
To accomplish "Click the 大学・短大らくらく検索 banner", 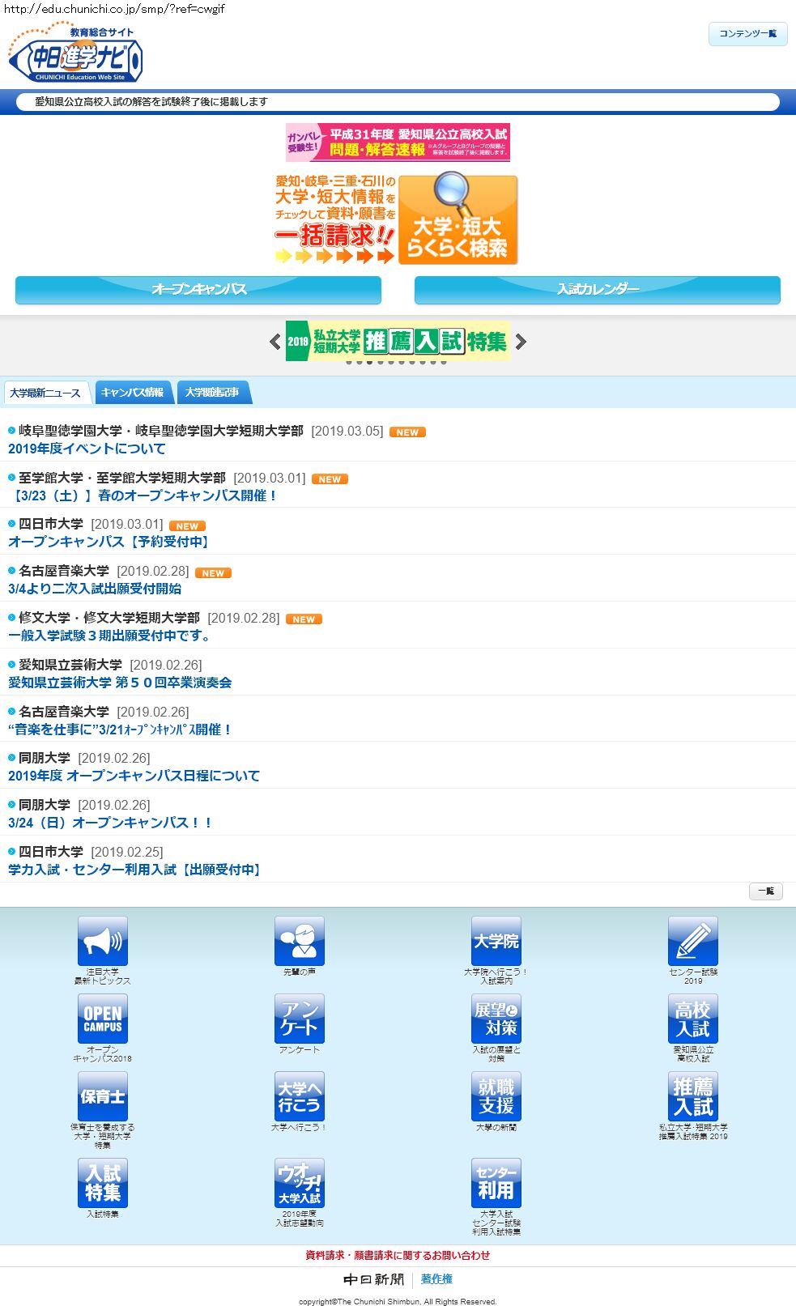I will point(458,219).
